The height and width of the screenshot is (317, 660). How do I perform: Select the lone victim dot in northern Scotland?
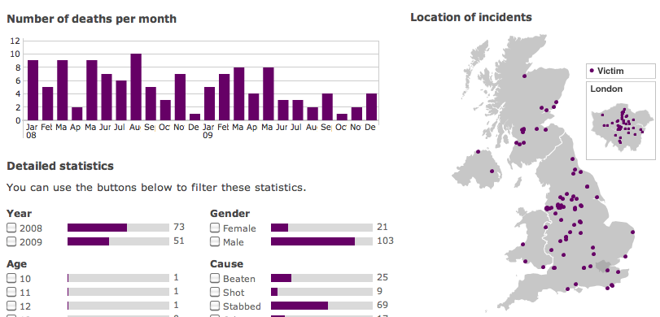tap(524, 76)
